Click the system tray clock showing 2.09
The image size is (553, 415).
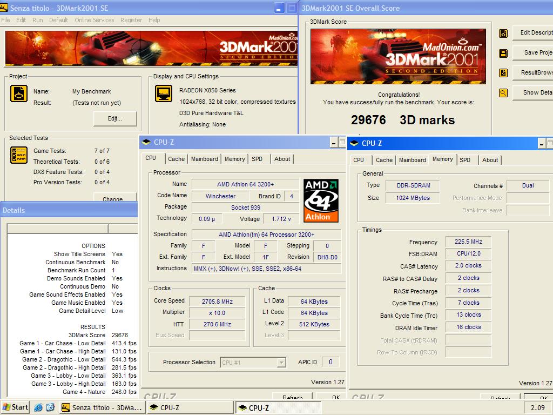[x=538, y=408]
